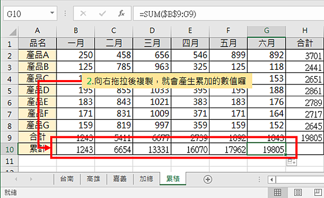Click the 合計 header cell in column H
The width and height of the screenshot is (324, 198).
coord(305,43)
